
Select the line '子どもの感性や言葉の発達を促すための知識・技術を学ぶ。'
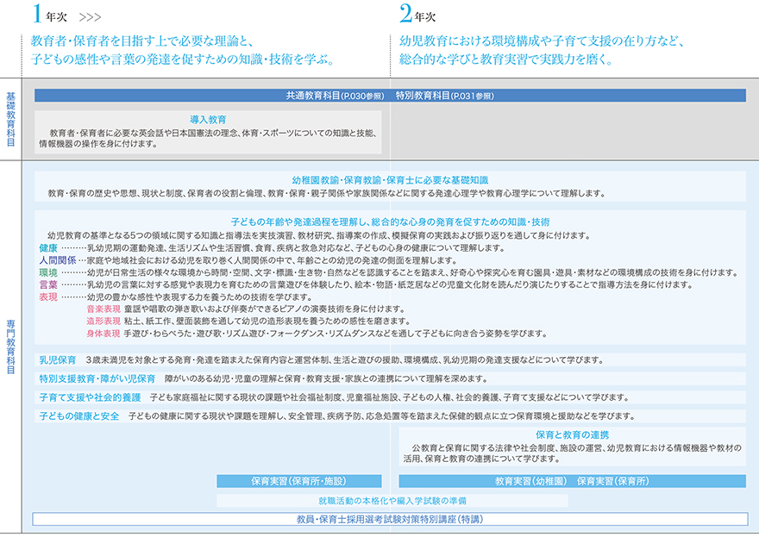pyautogui.click(x=183, y=59)
